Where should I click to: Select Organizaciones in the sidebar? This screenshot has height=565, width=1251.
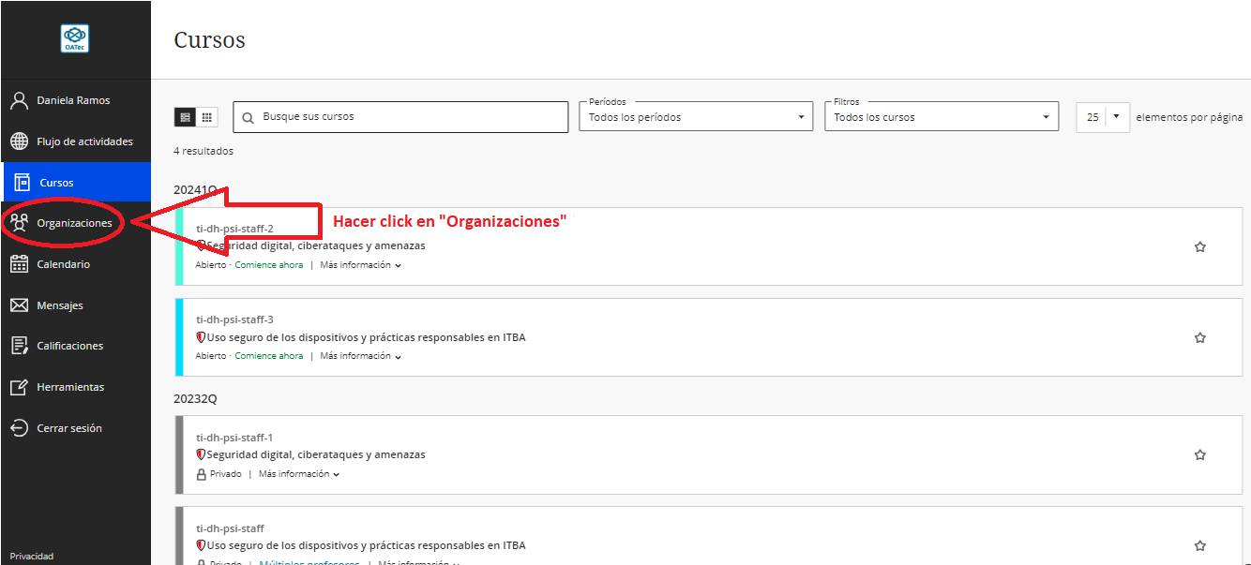point(74,223)
